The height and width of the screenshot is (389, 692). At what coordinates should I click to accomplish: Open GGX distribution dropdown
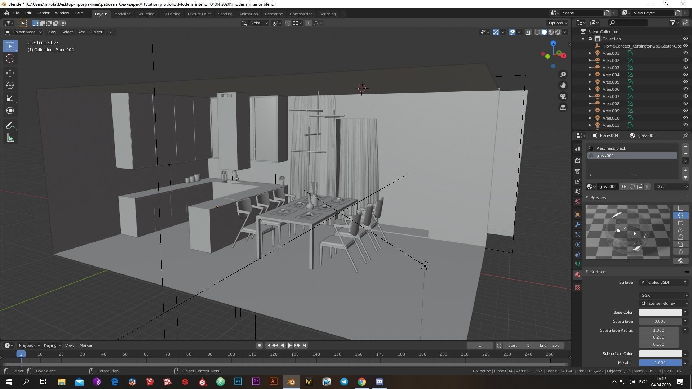click(x=664, y=295)
